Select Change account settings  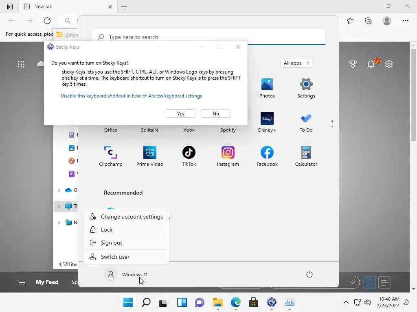126,217
